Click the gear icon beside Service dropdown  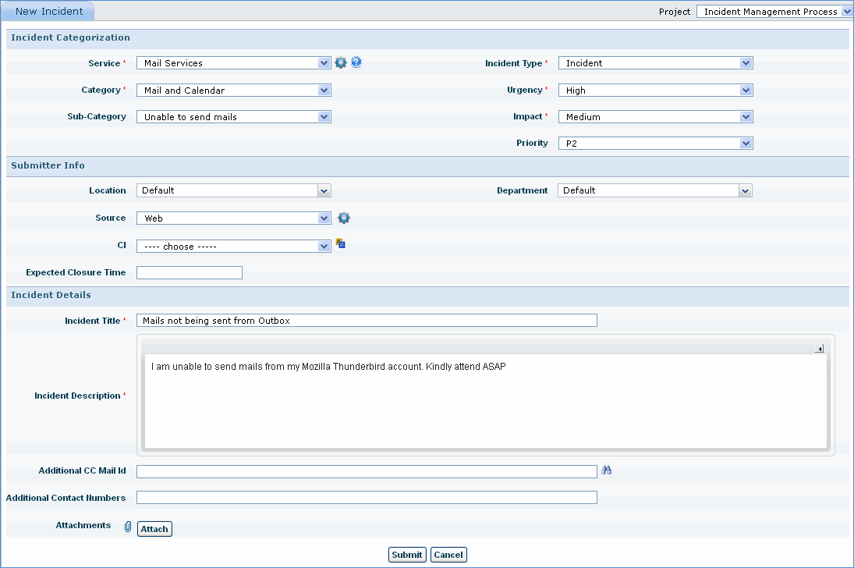tap(341, 63)
